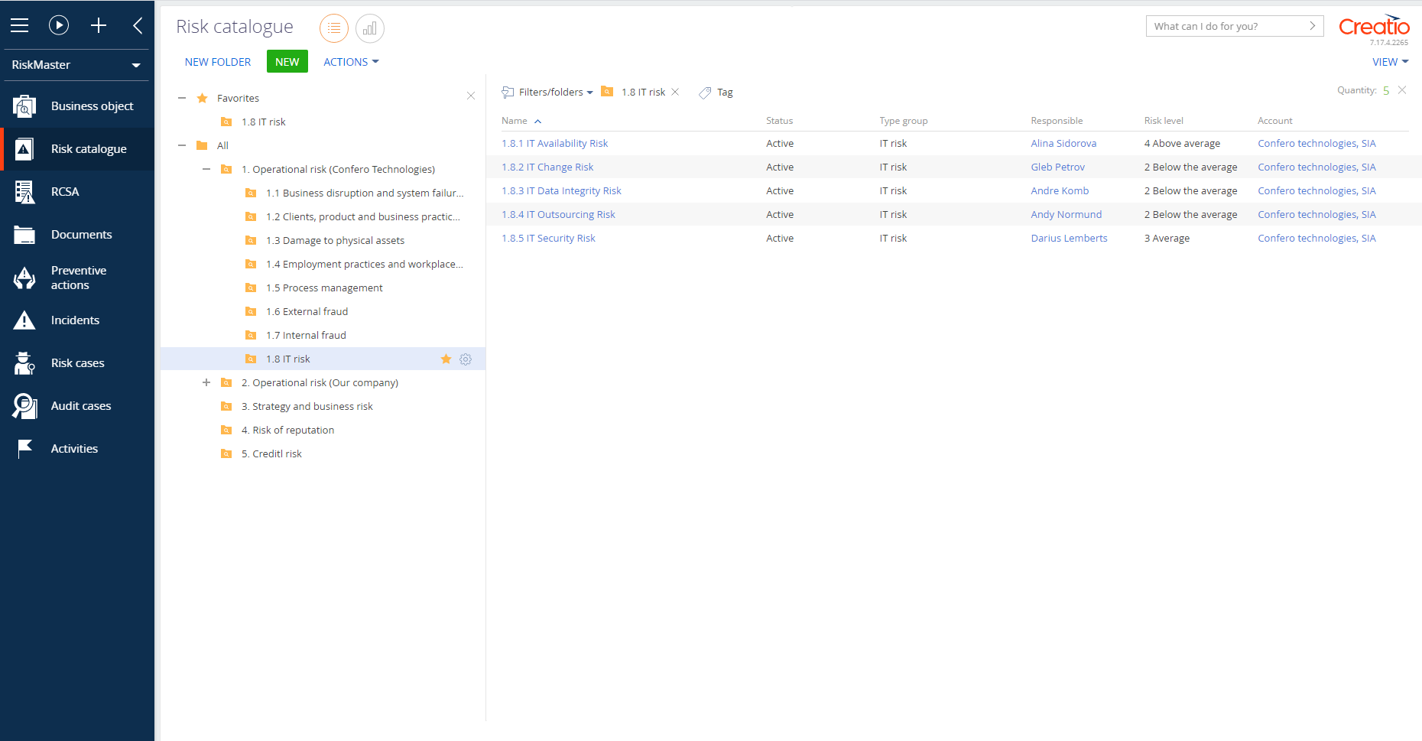Open the 1.8.5 IT Security Risk record
Viewport: 1422px width, 741px height.
click(x=548, y=239)
